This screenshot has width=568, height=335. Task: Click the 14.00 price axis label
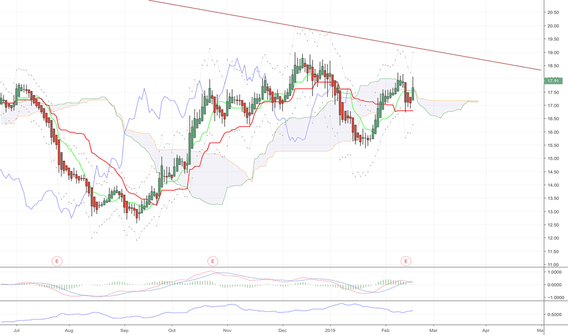click(x=553, y=185)
